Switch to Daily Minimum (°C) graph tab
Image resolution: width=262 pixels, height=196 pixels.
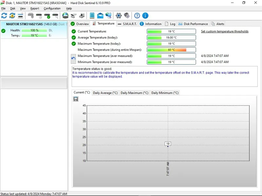165,93
